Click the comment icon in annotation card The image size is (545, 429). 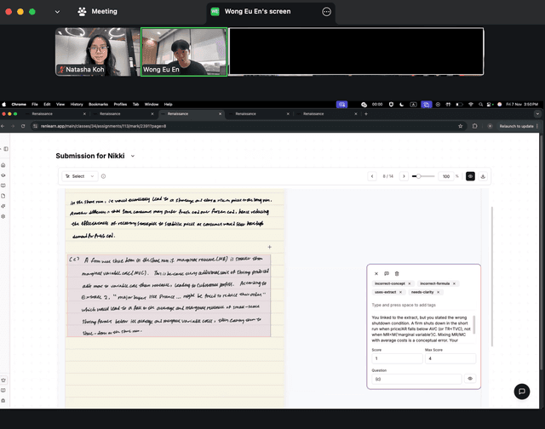click(387, 273)
